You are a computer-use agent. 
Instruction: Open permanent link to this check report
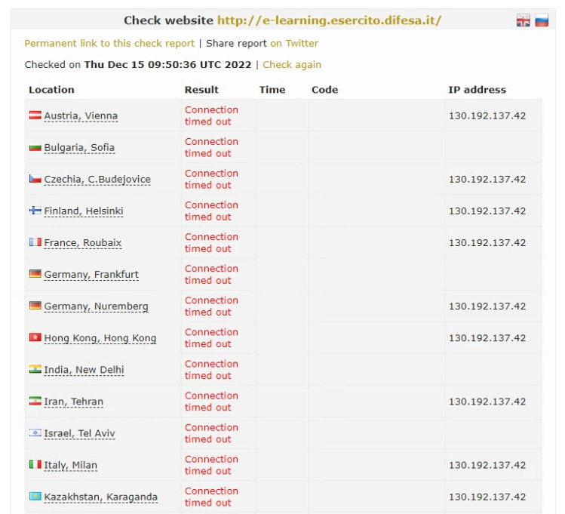click(x=109, y=44)
